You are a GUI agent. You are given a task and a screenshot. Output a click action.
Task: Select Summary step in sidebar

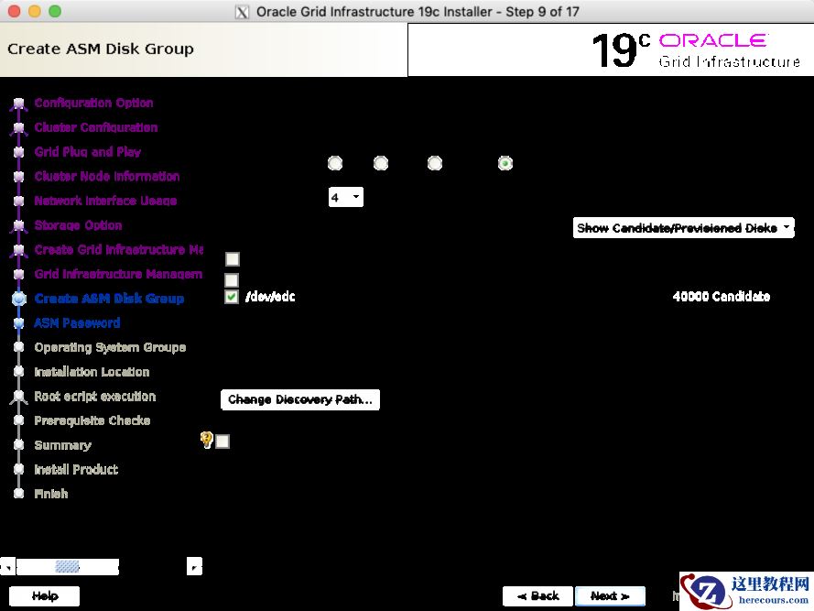click(63, 445)
